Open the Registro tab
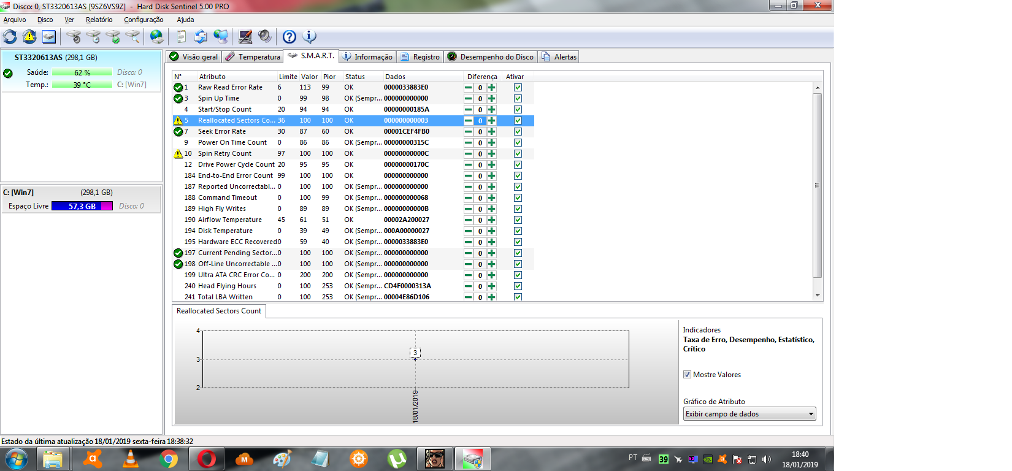The image size is (1012, 471). 420,57
